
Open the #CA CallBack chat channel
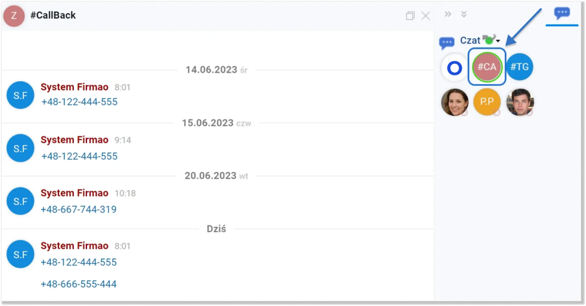click(486, 67)
